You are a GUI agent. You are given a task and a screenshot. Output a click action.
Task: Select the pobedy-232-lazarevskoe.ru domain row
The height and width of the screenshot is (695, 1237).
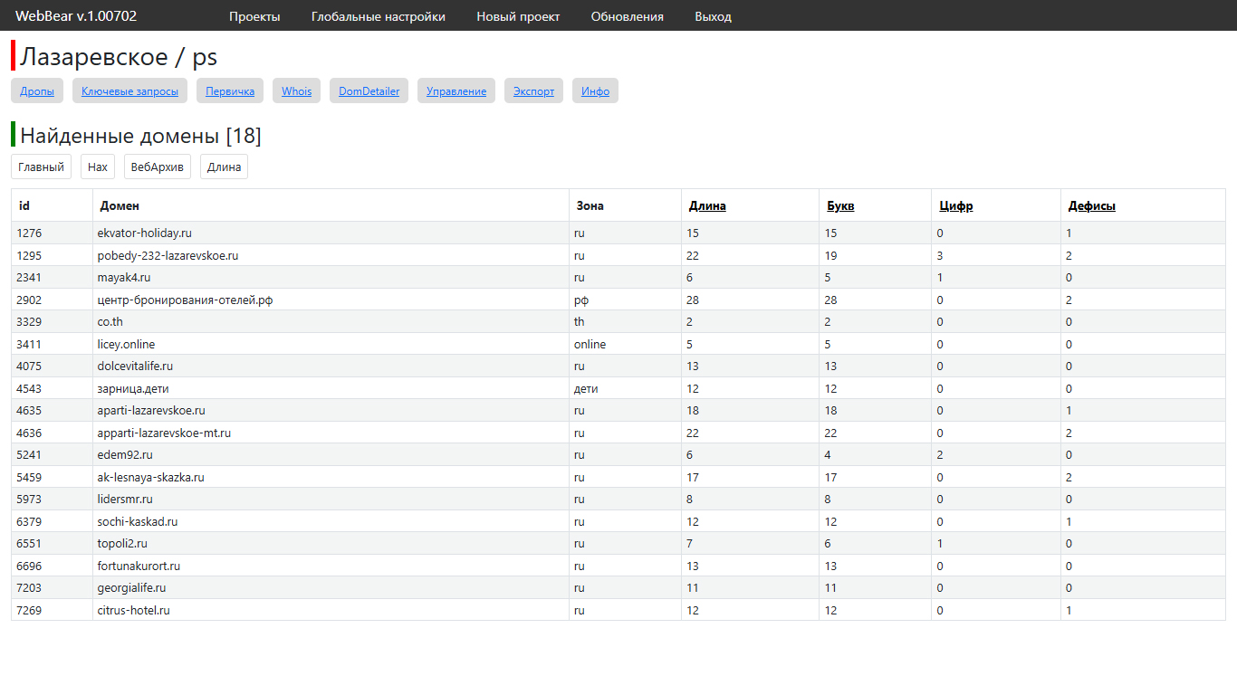point(168,256)
